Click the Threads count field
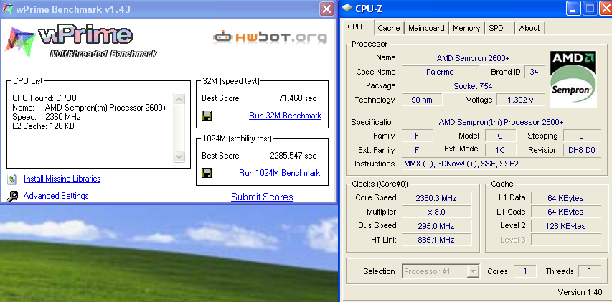Image resolution: width=612 pixels, height=305 pixels. pos(589,271)
